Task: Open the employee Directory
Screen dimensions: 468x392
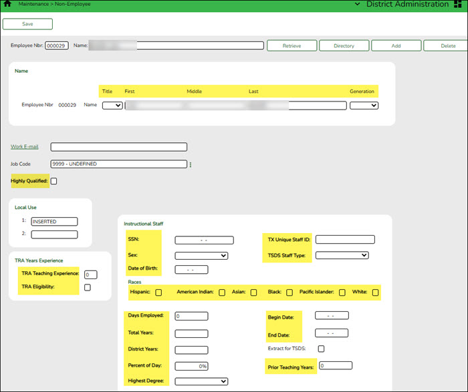Action: click(x=344, y=46)
